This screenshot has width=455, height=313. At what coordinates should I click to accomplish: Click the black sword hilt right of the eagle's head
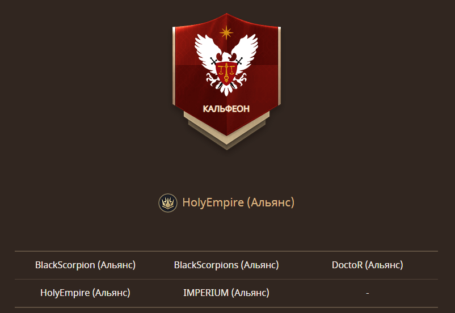(x=239, y=61)
